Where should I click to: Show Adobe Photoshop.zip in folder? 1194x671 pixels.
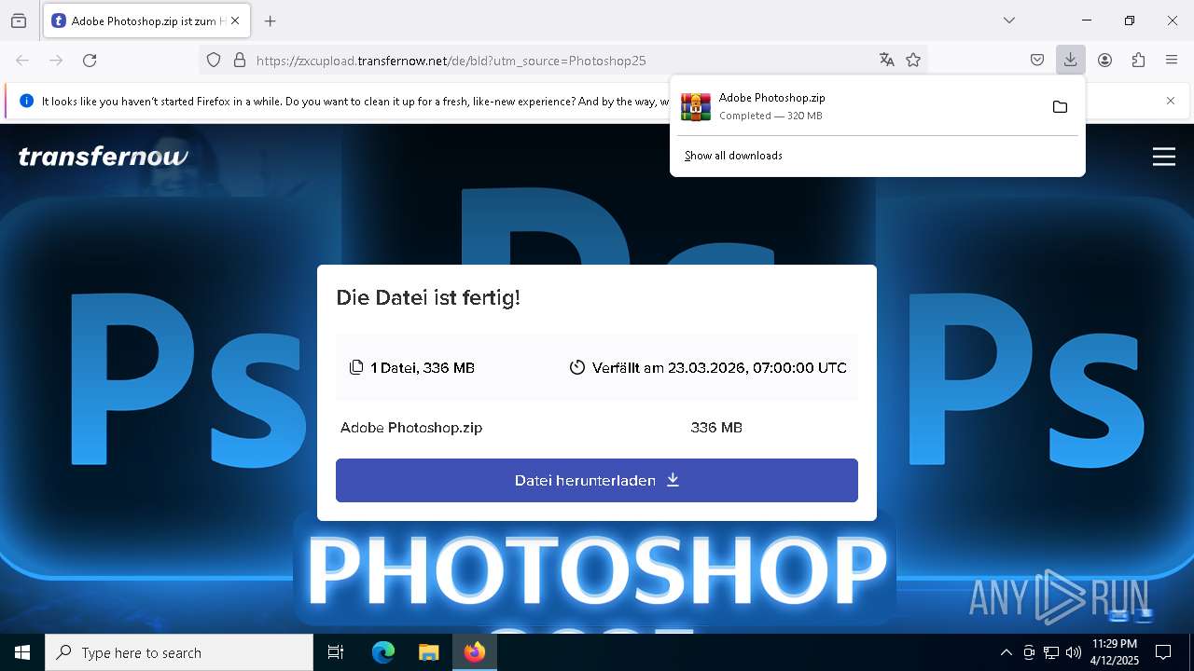coord(1060,107)
